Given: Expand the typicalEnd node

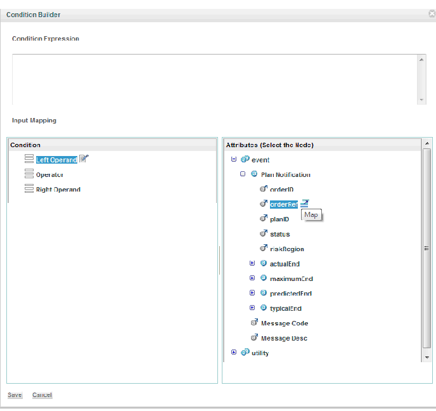Looking at the screenshot, I should [252, 308].
